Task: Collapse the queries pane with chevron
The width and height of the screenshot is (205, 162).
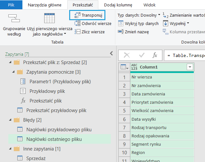Action: pos(111,53)
